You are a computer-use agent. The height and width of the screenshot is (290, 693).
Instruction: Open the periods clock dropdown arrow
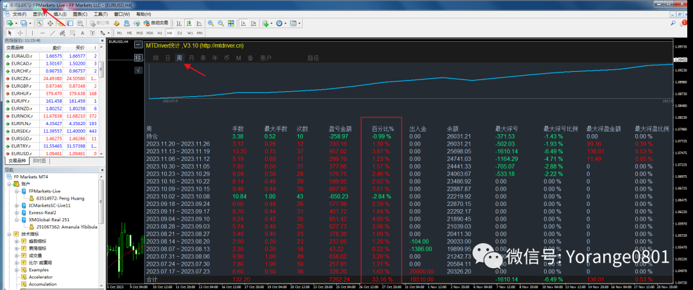click(286, 23)
